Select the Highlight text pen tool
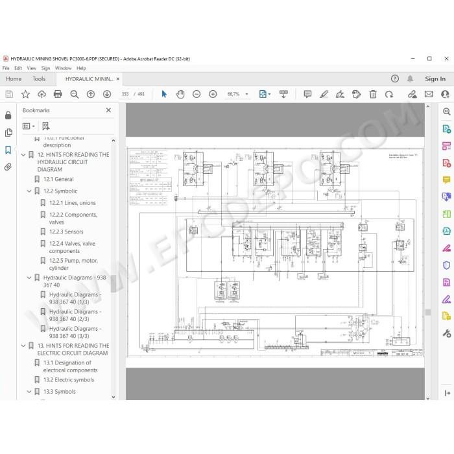 click(x=324, y=94)
